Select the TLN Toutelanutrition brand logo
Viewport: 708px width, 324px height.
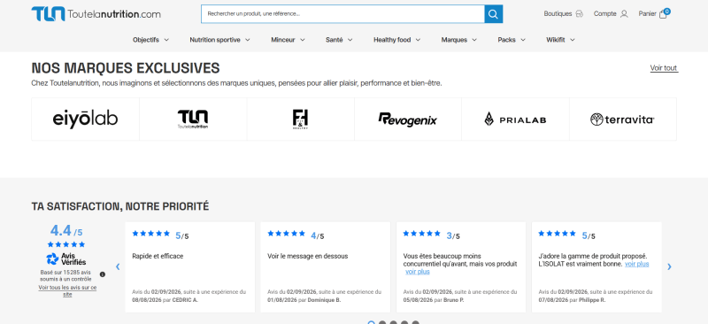193,120
